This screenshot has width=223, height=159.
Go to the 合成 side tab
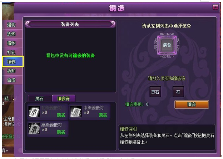coord(13,80)
